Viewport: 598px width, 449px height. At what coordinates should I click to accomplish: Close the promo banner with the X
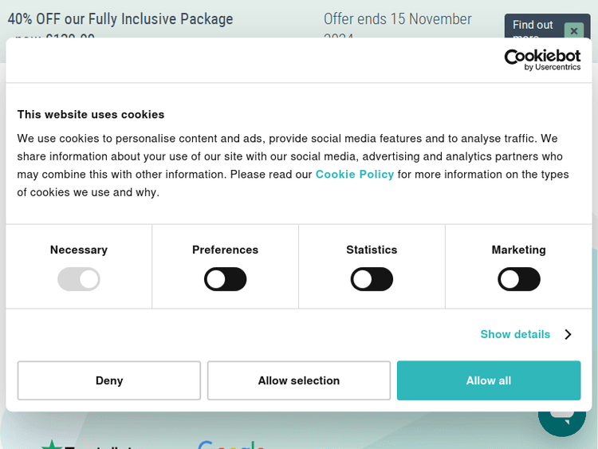pos(573,30)
